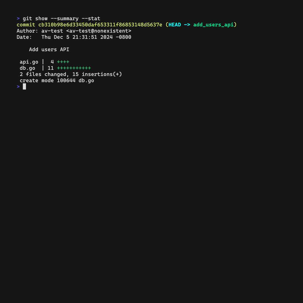Click the commit hash cb310b98e6d3…
This screenshot has height=303, width=303.
coord(100,25)
